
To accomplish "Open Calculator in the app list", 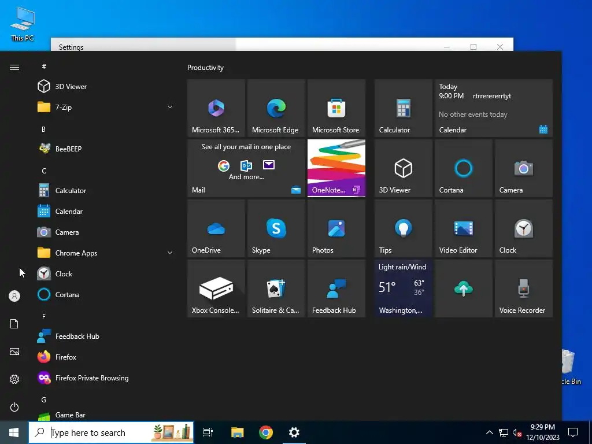I will tap(106, 190).
